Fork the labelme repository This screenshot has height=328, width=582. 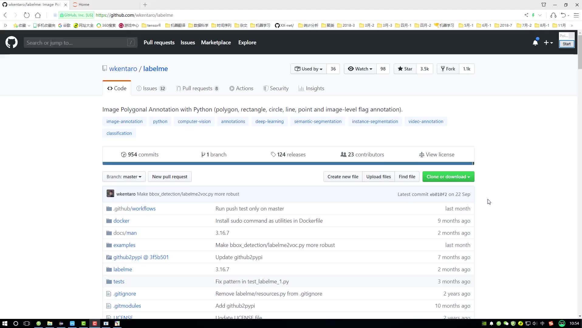(448, 69)
